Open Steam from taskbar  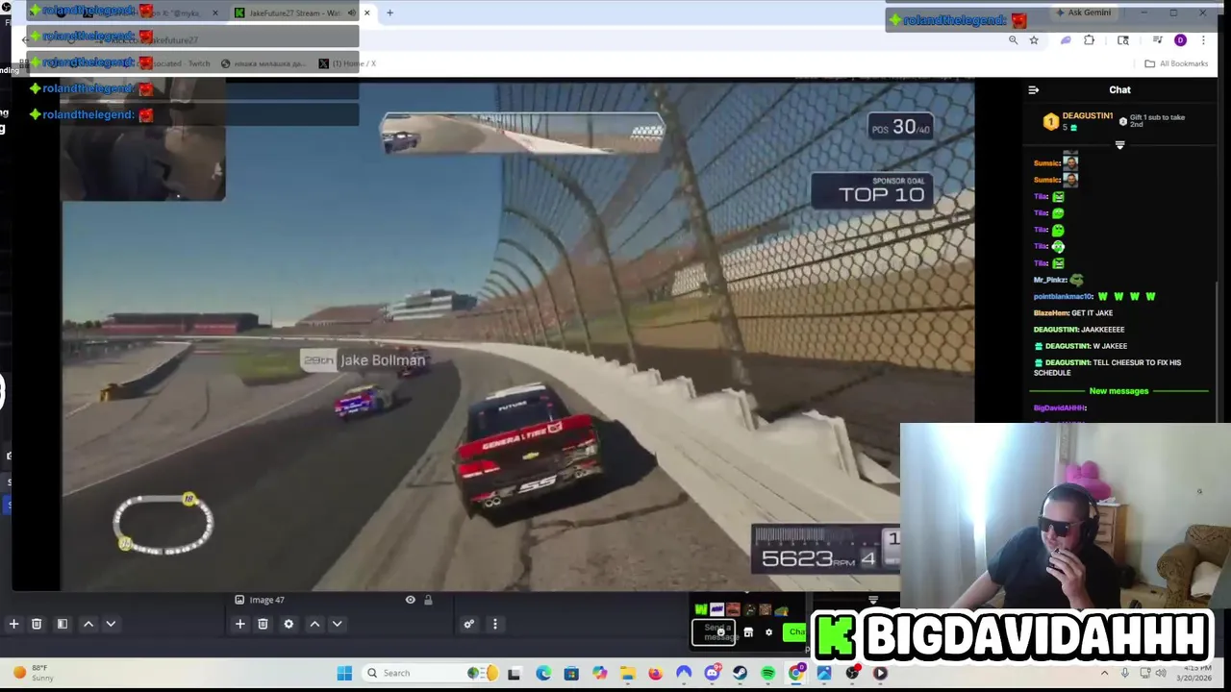pyautogui.click(x=740, y=673)
